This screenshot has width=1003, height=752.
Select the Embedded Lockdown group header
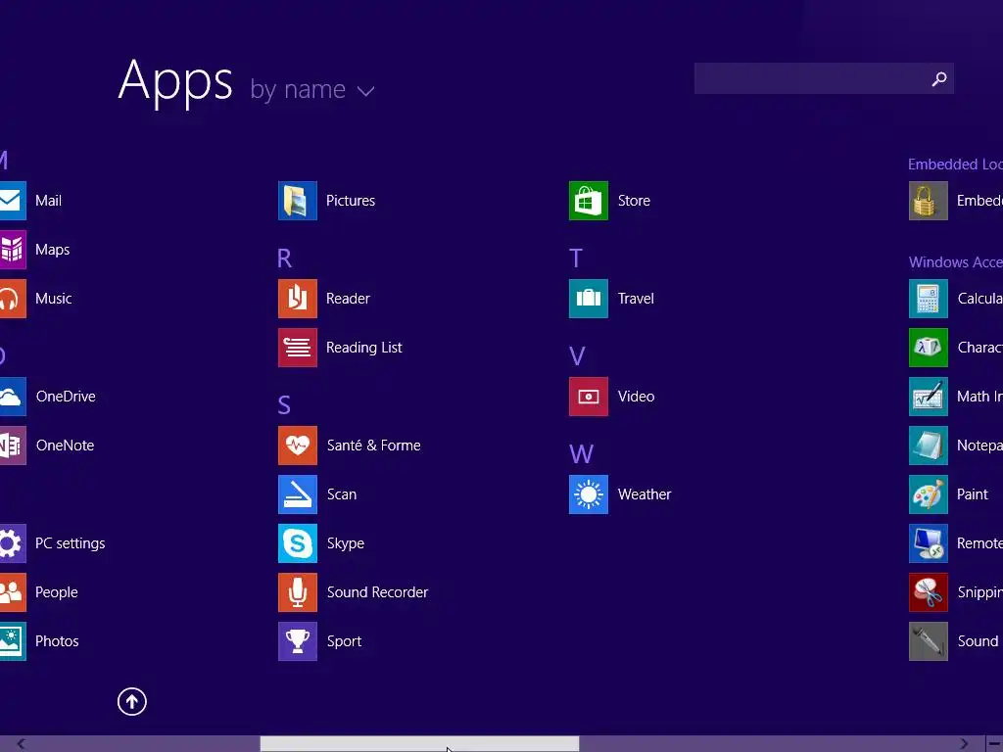coord(956,164)
